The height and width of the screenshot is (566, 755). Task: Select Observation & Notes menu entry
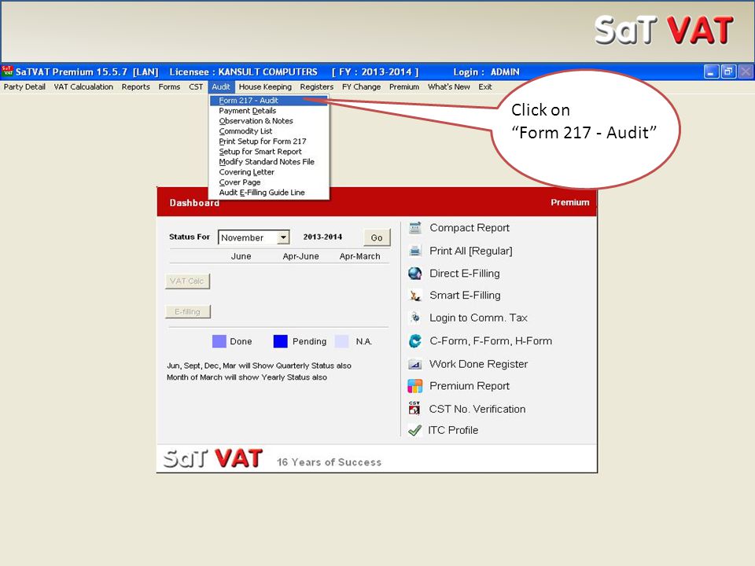point(269,121)
